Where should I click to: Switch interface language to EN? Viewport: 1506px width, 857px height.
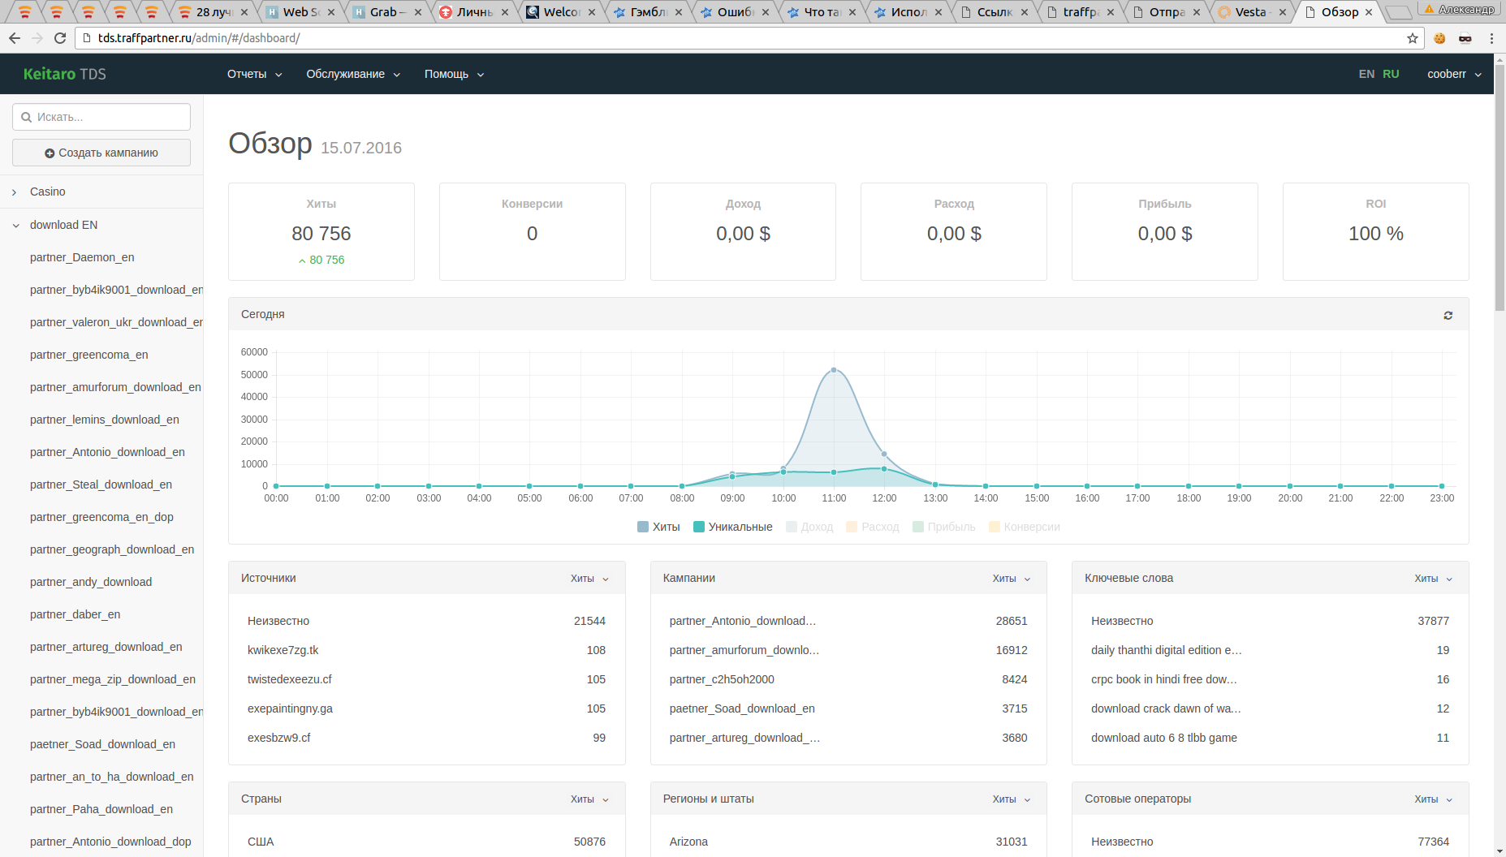point(1366,74)
